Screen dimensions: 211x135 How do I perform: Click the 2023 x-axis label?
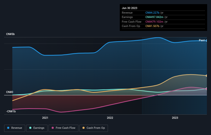[175, 118]
